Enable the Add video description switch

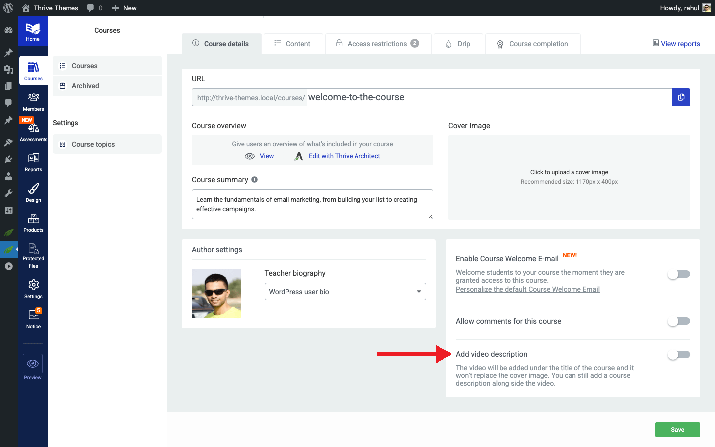[679, 354]
